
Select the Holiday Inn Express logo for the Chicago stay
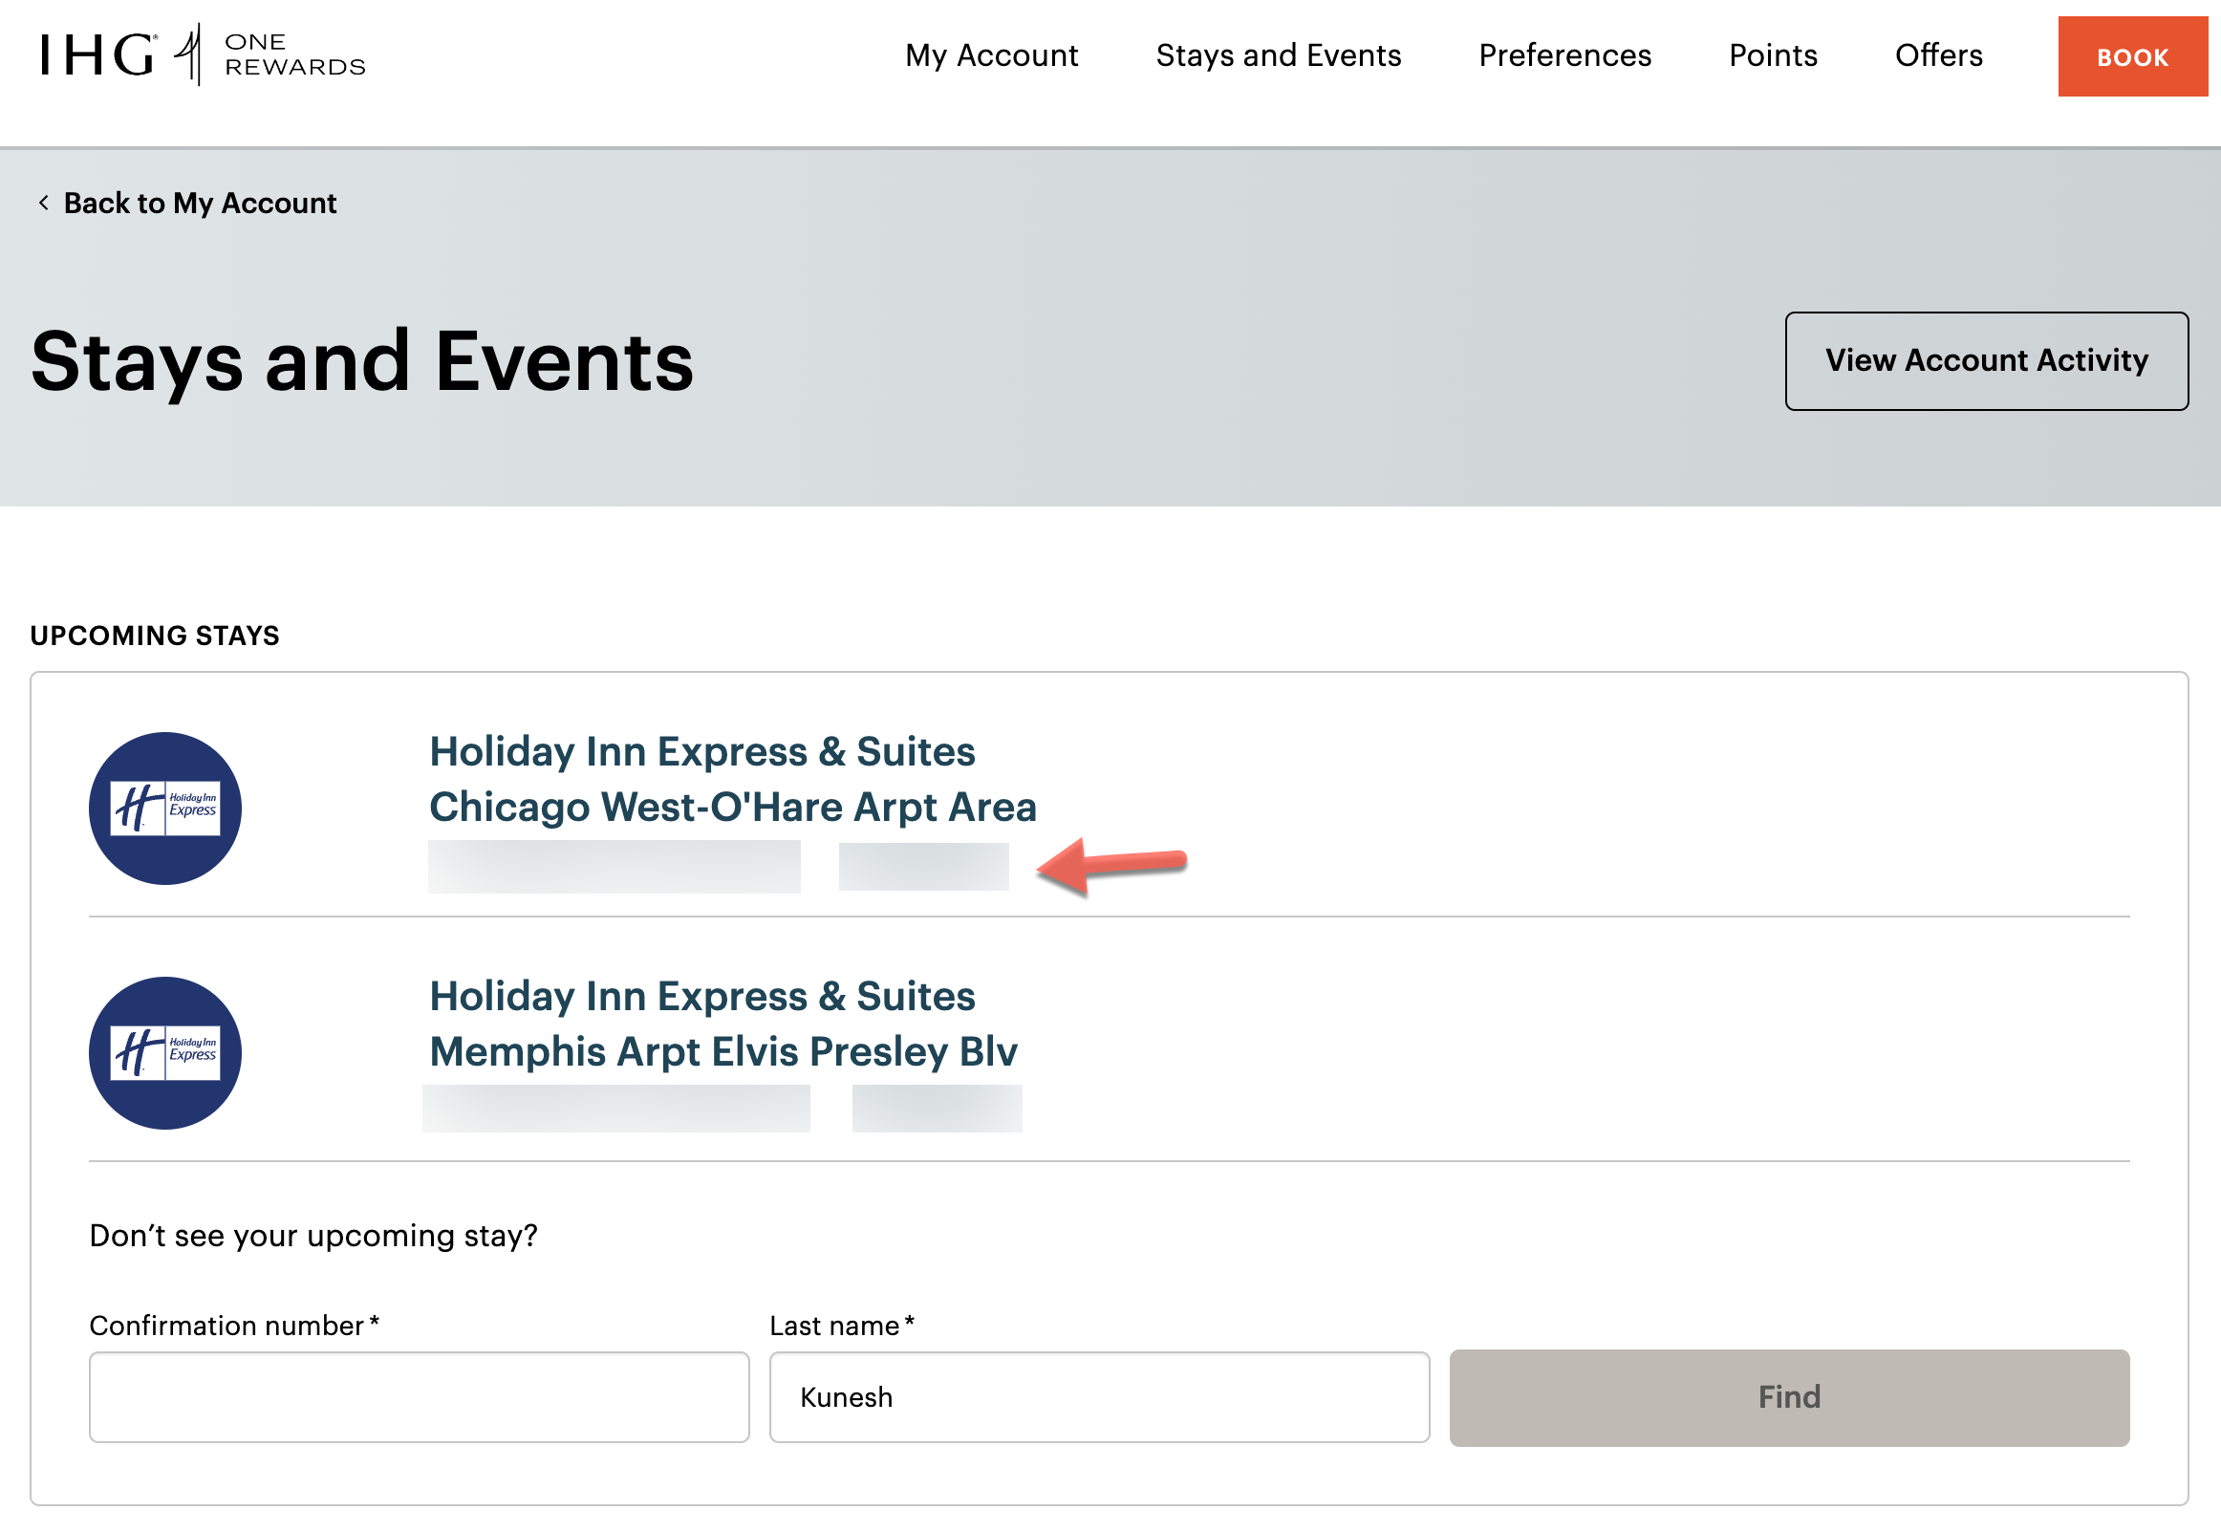pyautogui.click(x=164, y=808)
